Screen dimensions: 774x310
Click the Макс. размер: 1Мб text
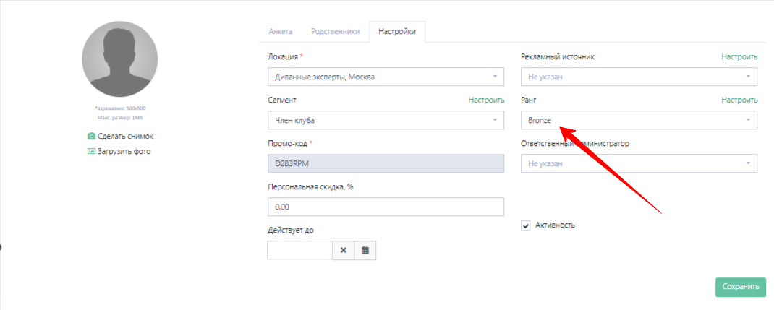(x=120, y=117)
